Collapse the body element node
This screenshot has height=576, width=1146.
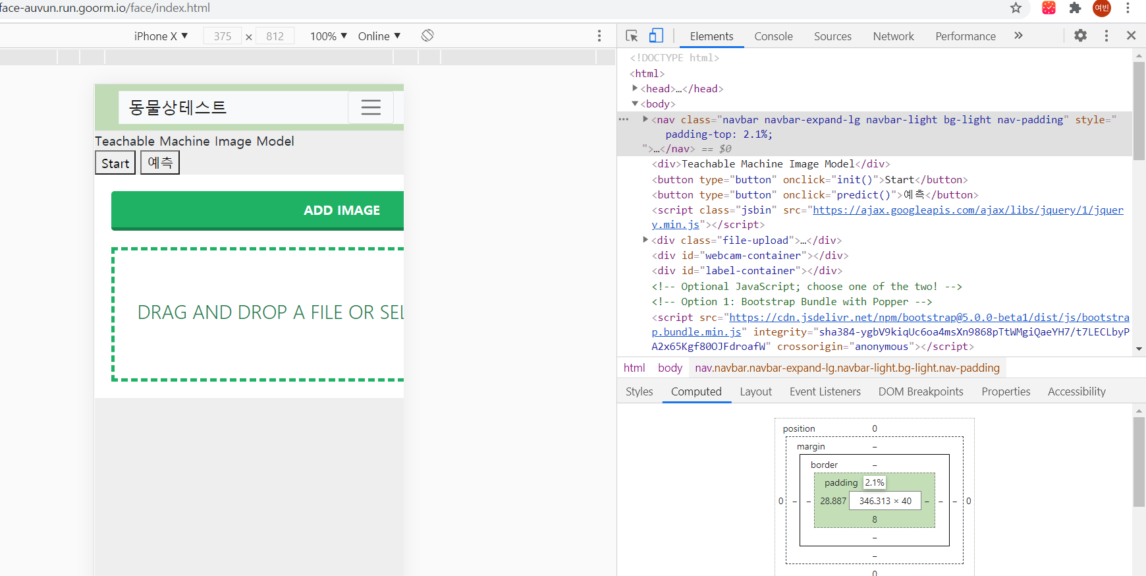coord(635,103)
